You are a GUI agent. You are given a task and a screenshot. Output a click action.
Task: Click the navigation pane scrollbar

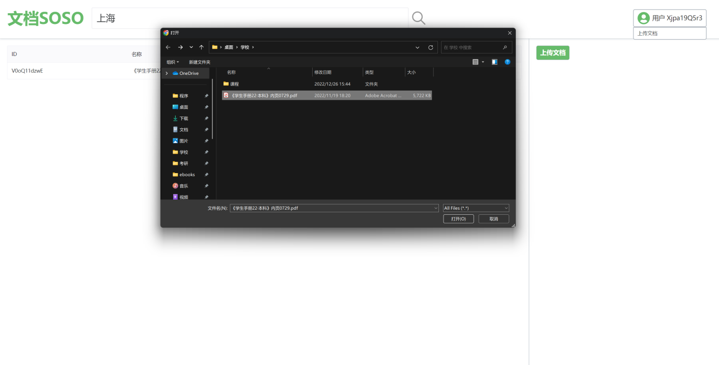point(212,109)
